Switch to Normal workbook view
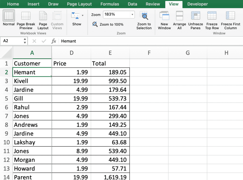This screenshot has width=243, height=180. coord(9,18)
